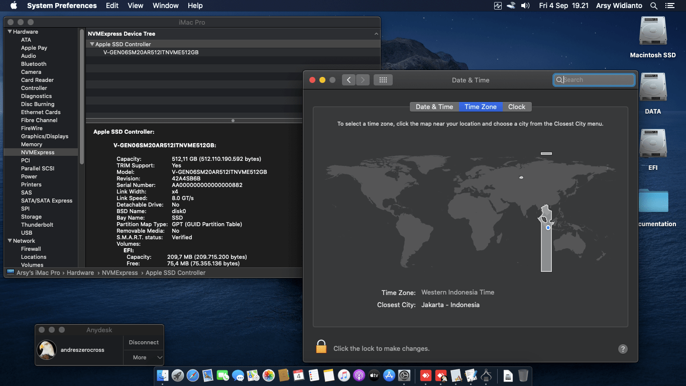Select Graphics/Displays in the hardware list
Viewport: 686px width, 386px height.
coord(44,136)
